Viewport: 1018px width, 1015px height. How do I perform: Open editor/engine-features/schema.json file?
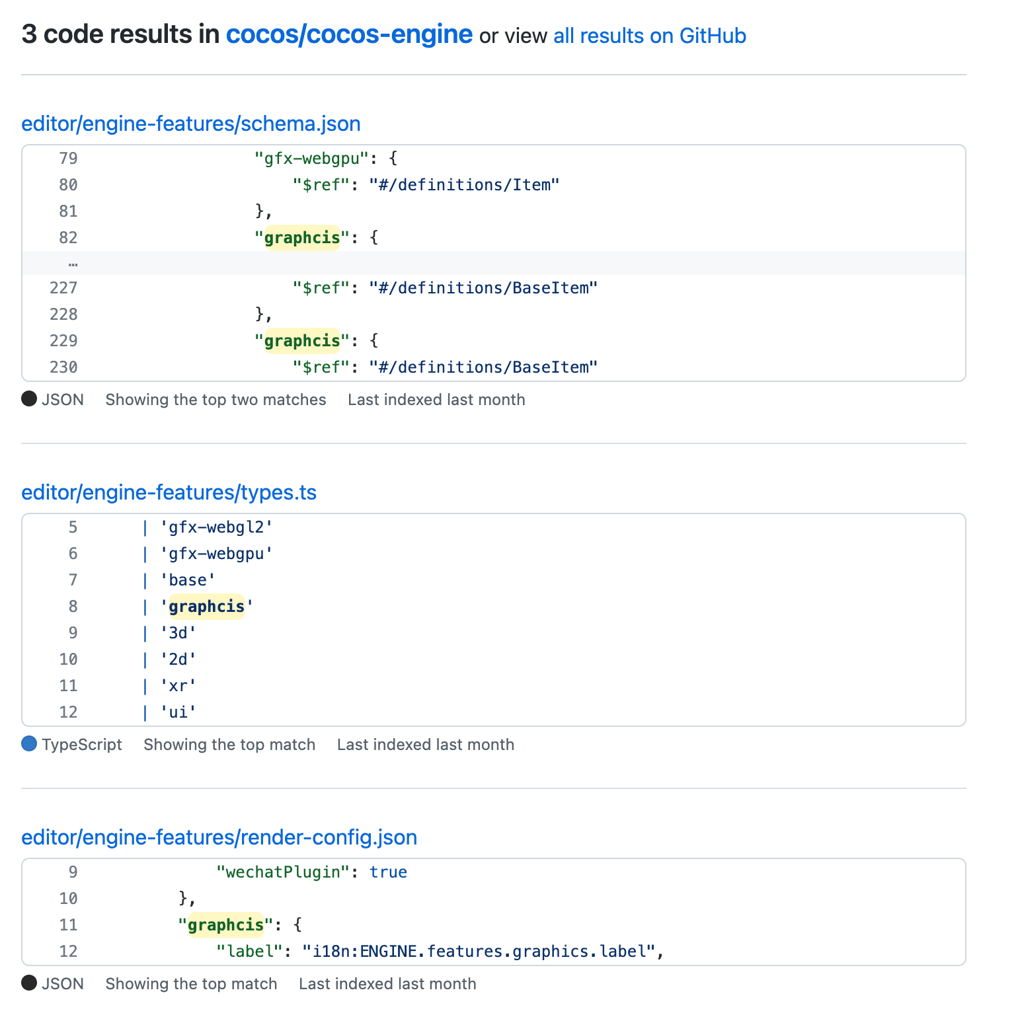[x=191, y=124]
